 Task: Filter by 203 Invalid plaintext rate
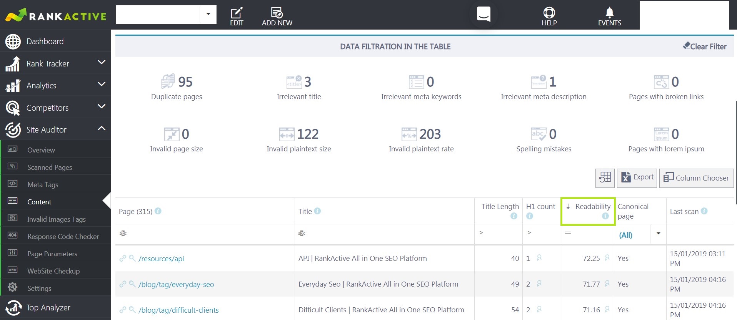tap(421, 140)
